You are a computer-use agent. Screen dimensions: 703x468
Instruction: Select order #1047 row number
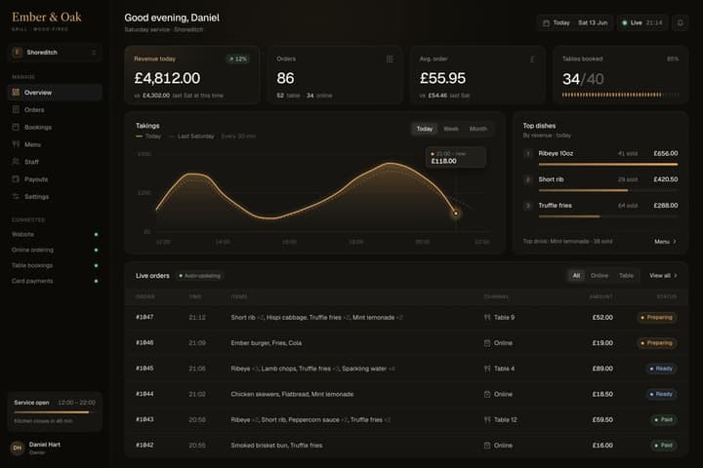pyautogui.click(x=145, y=317)
